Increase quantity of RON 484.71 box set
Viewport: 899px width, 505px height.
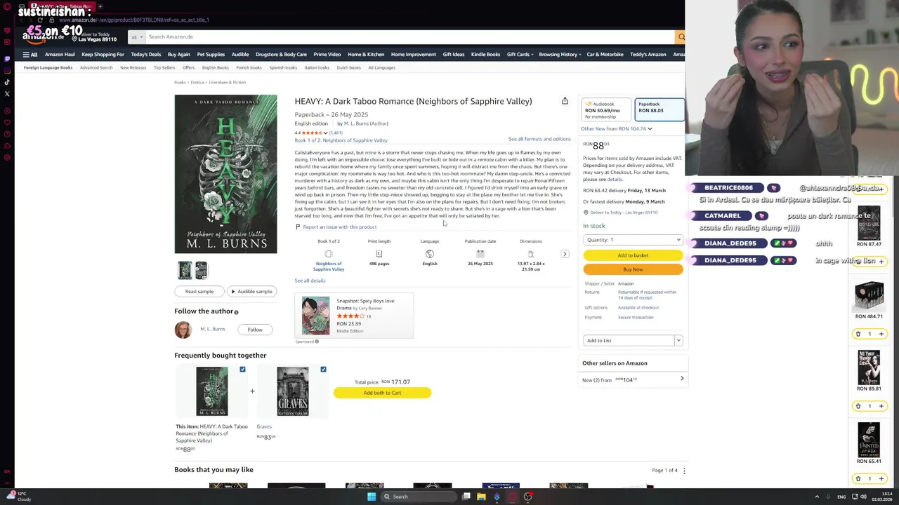[x=881, y=334]
